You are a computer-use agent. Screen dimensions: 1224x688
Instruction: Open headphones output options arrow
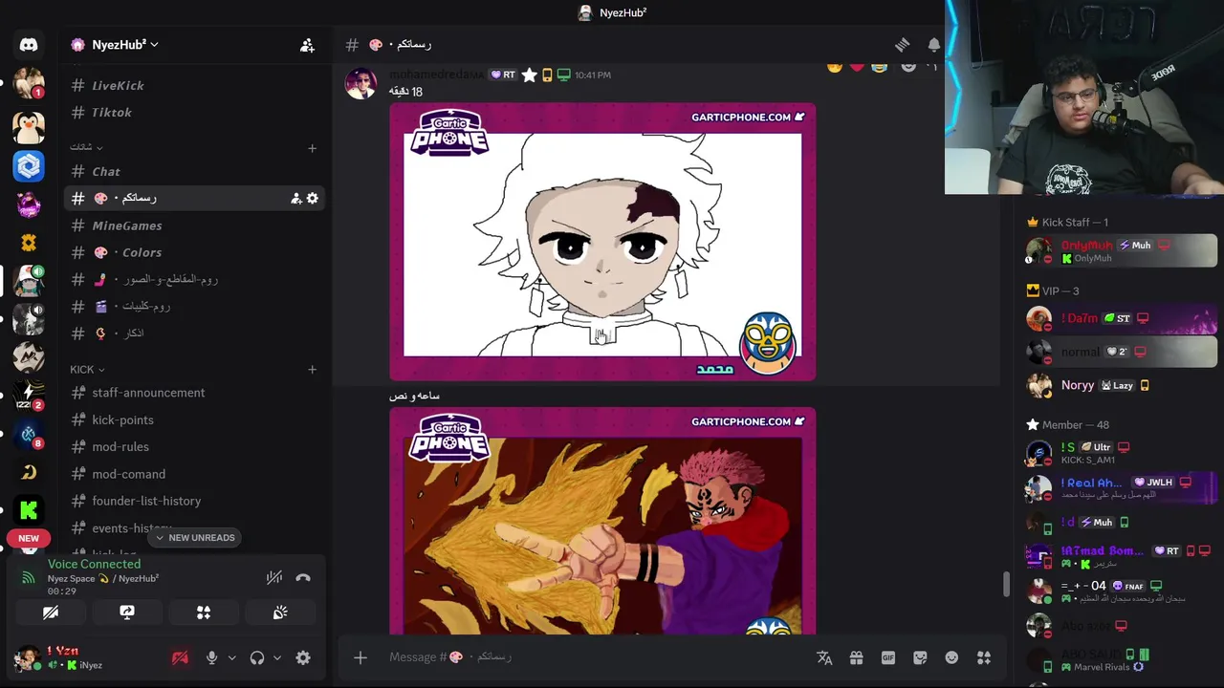[x=277, y=657]
